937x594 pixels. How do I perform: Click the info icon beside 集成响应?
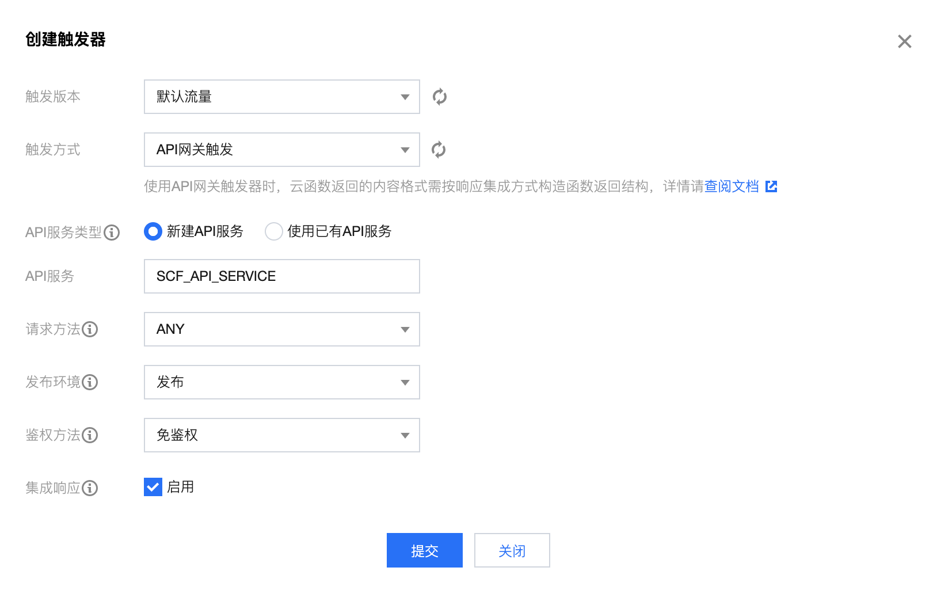click(90, 488)
